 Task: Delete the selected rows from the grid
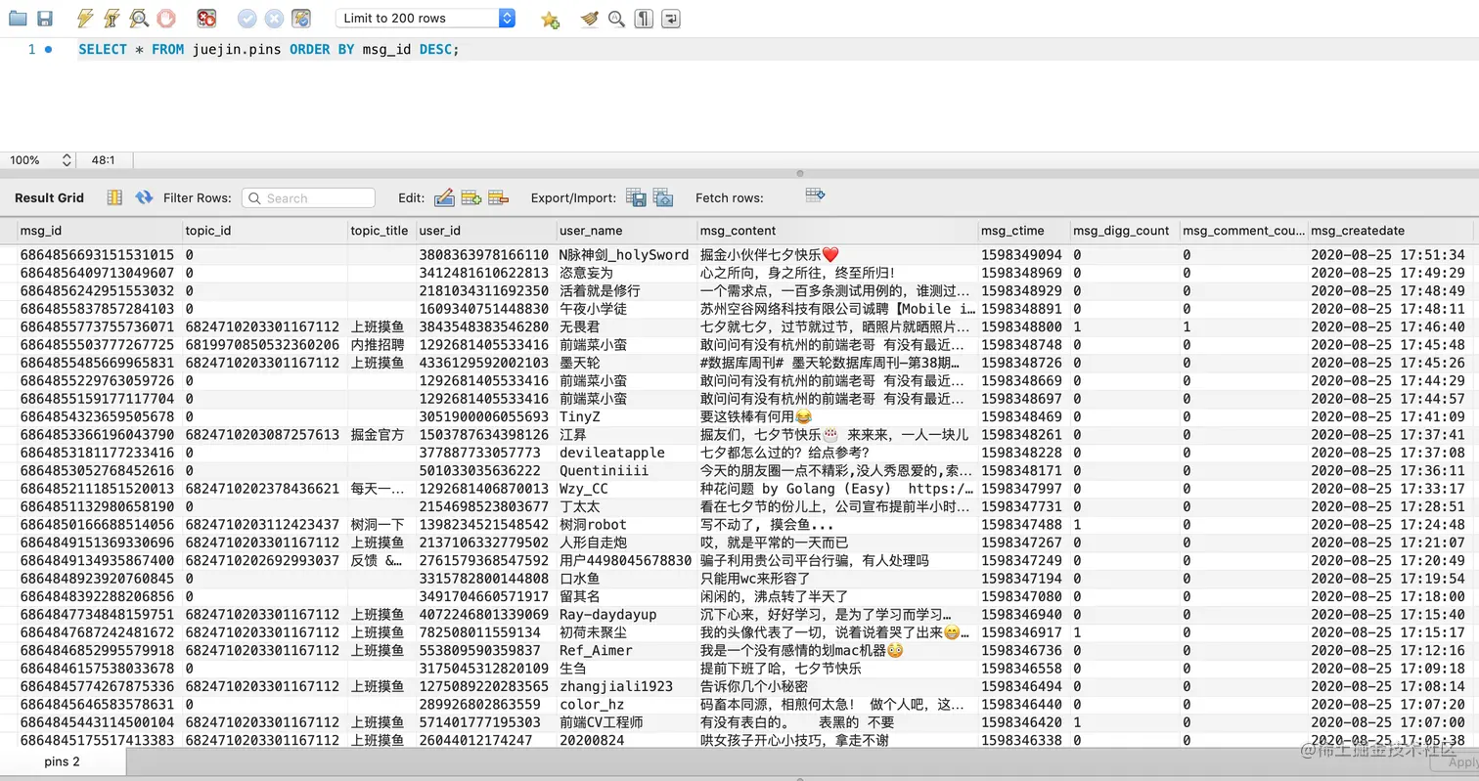(499, 197)
